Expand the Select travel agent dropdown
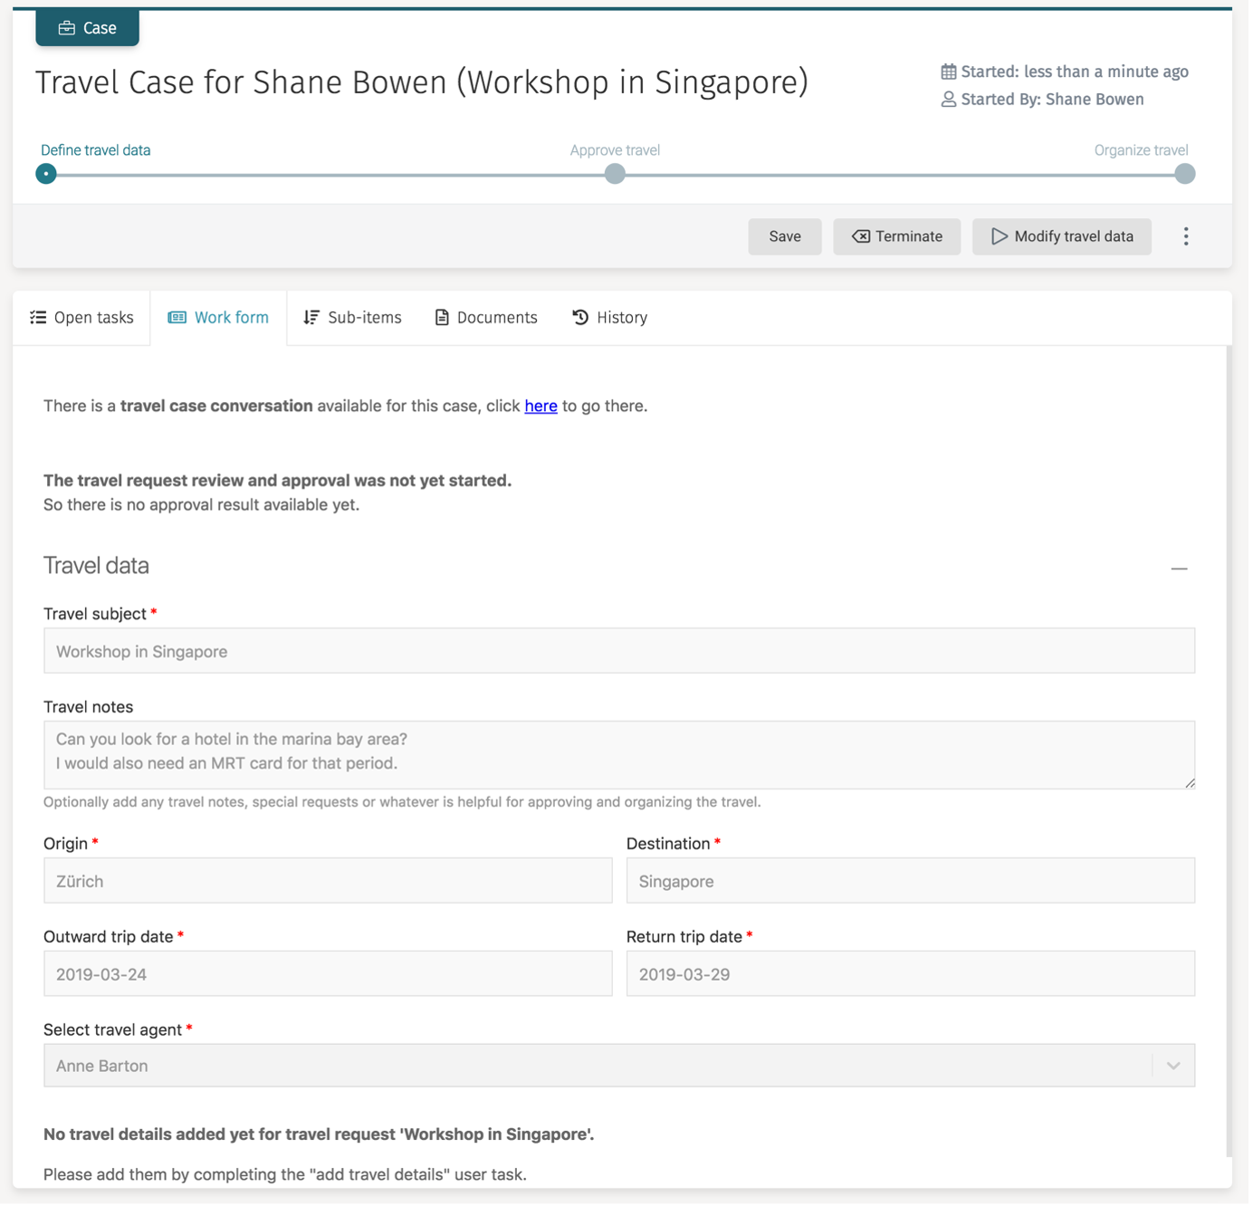The width and height of the screenshot is (1253, 1206). tap(1172, 1066)
